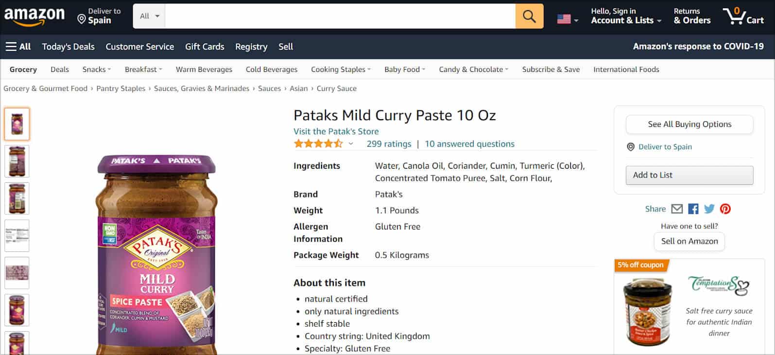Screen dimensions: 775x355
Task: Visit the Patak's Store link
Action: click(x=336, y=131)
